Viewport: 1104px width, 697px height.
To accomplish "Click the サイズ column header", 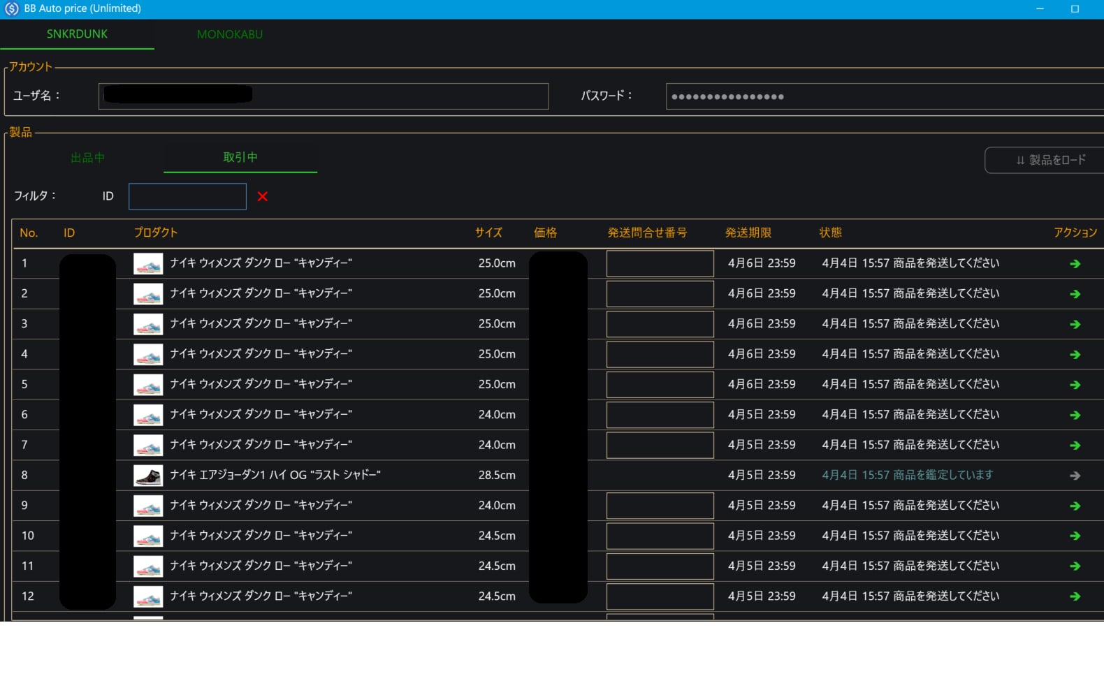I will point(488,233).
